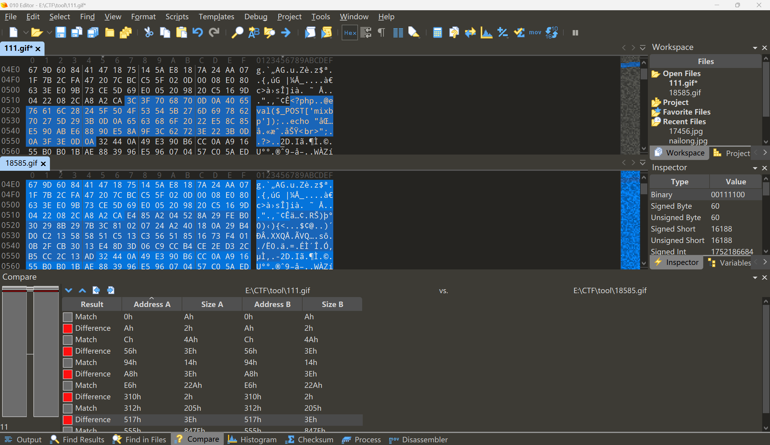Open the Templates menu
770x445 pixels.
tap(216, 17)
